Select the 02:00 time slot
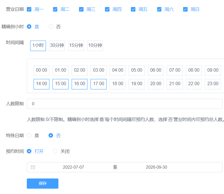This screenshot has width=224, height=194. [80, 70]
